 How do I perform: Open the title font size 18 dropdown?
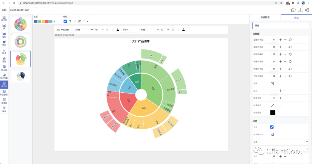99,30
